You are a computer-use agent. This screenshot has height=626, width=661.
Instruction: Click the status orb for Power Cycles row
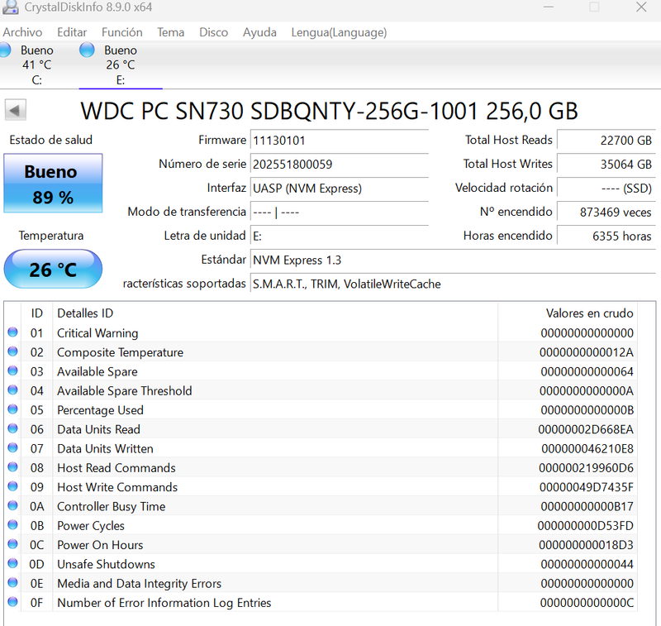click(x=12, y=525)
